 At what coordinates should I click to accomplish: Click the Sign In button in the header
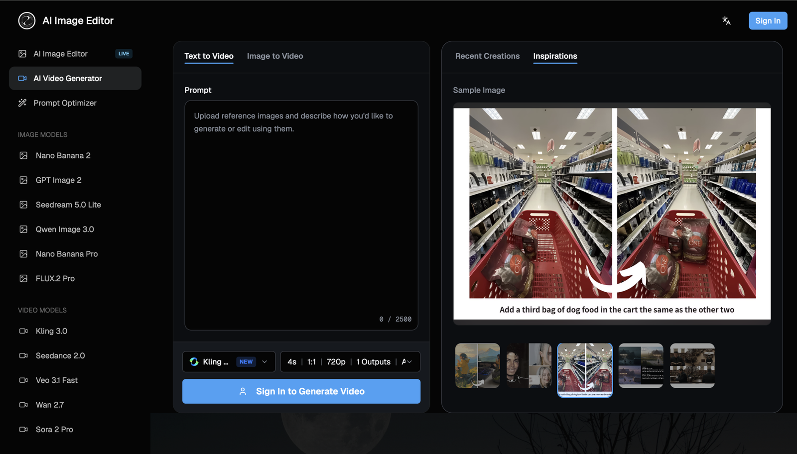point(768,21)
